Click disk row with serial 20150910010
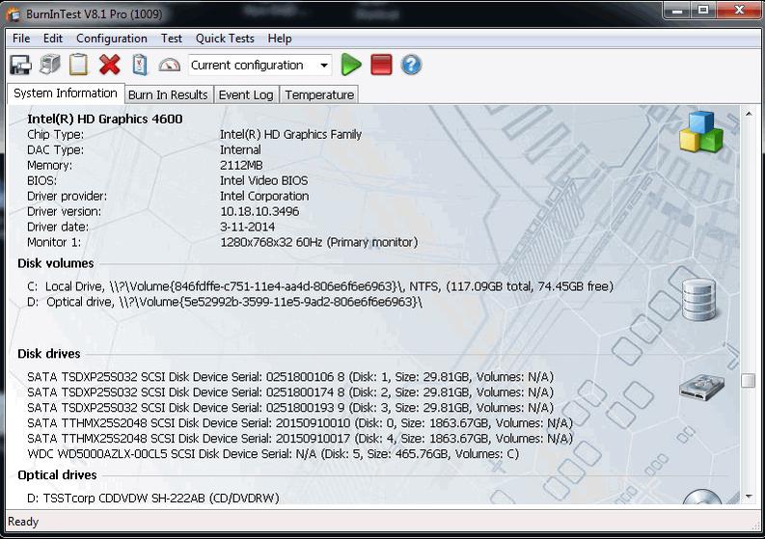Viewport: 765px width, 539px height. [300, 423]
